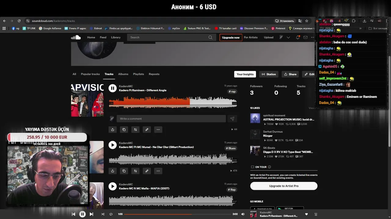The image size is (391, 219).
Task: Click the Upgrade now button
Action: [231, 37]
